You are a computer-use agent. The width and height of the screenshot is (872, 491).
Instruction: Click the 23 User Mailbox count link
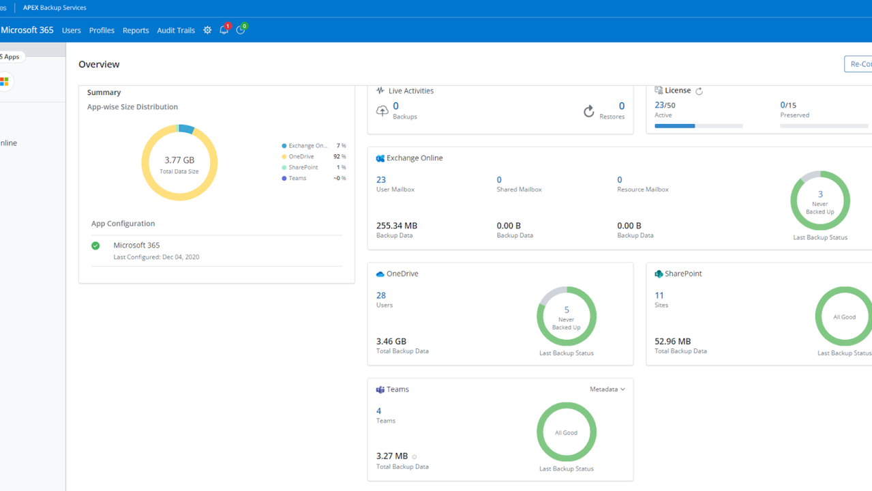point(381,180)
